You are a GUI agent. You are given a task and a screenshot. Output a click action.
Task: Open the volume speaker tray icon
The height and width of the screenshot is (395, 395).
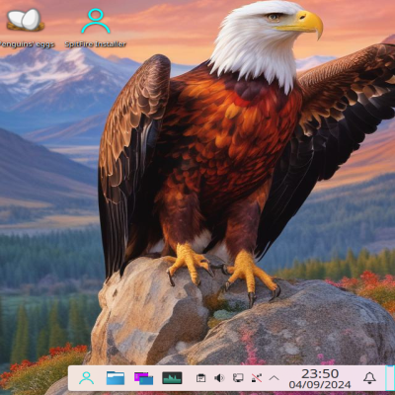click(219, 378)
